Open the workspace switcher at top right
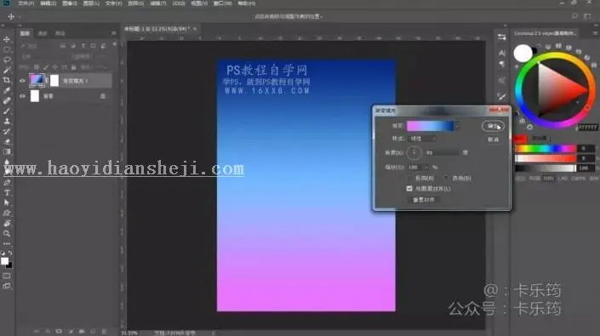 point(588,16)
